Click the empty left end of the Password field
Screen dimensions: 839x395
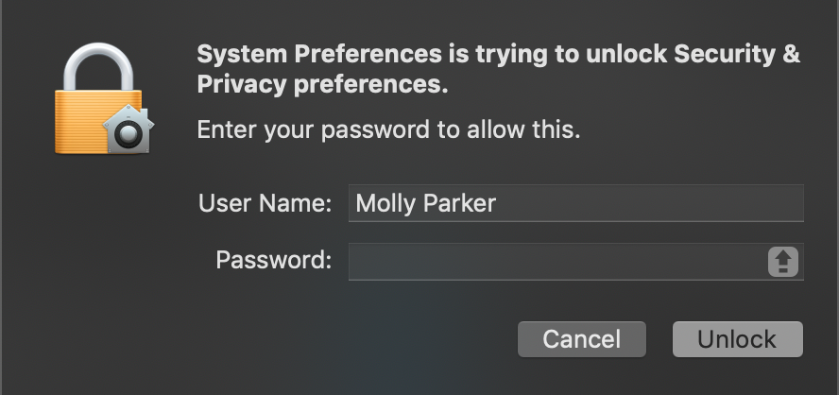[x=385, y=262]
